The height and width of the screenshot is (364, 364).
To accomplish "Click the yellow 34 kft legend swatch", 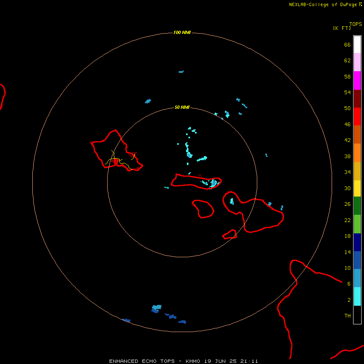I will coord(357,188).
